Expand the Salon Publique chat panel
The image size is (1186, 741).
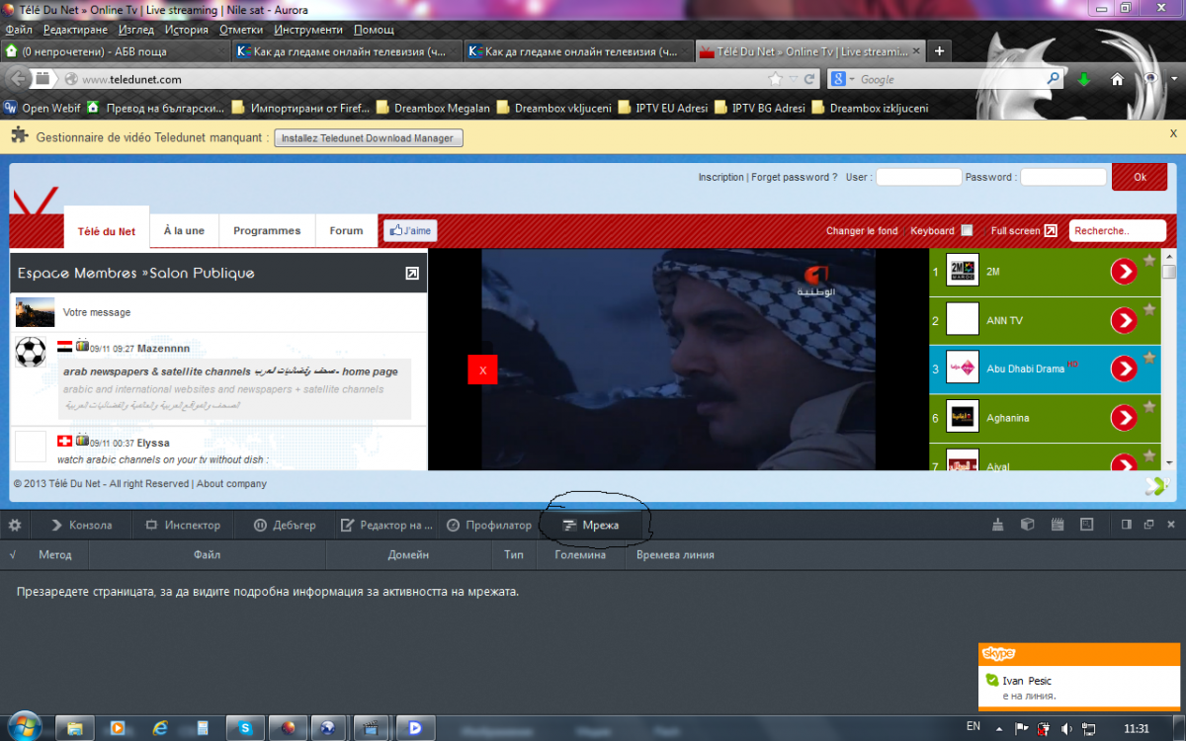click(x=412, y=274)
